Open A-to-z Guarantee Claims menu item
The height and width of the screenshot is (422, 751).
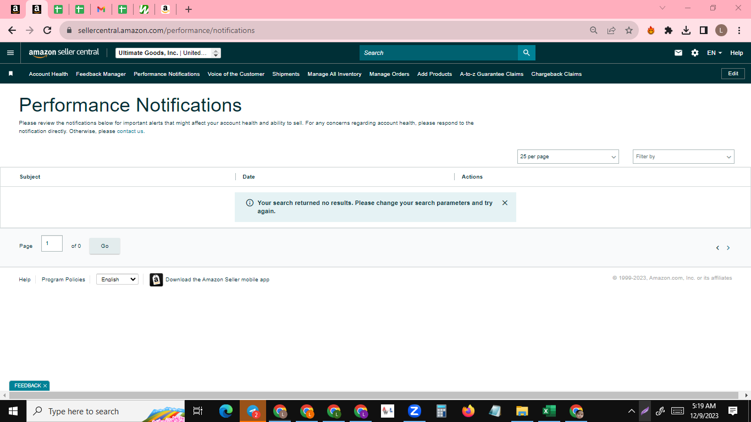point(492,74)
